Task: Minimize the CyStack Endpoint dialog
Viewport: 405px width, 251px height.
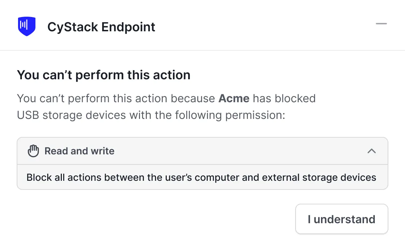Action: click(x=381, y=24)
